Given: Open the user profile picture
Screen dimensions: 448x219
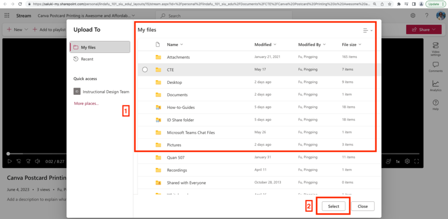Looking at the screenshot, I should pyautogui.click(x=441, y=15).
